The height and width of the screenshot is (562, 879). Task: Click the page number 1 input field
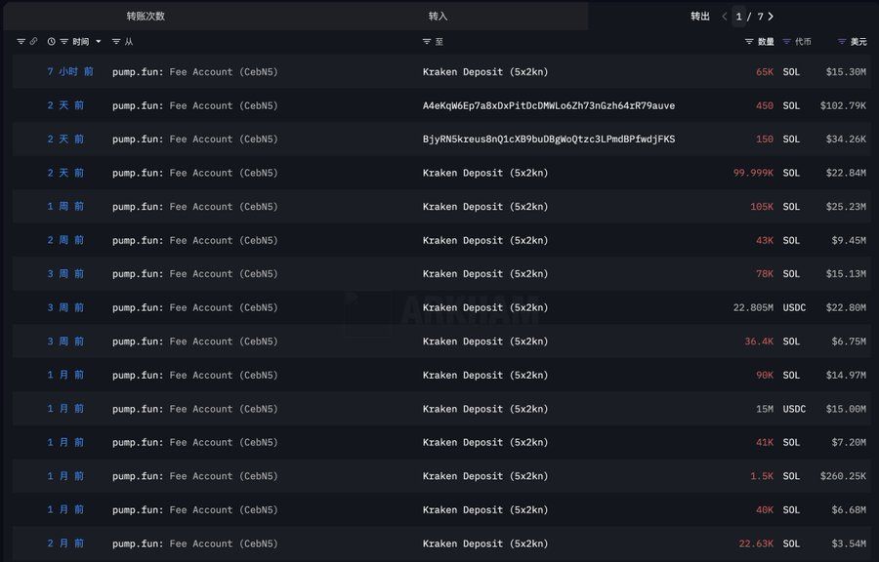[739, 17]
